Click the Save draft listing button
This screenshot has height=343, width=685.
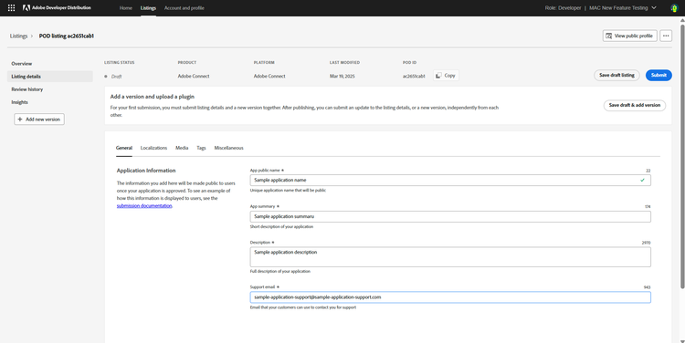[616, 75]
